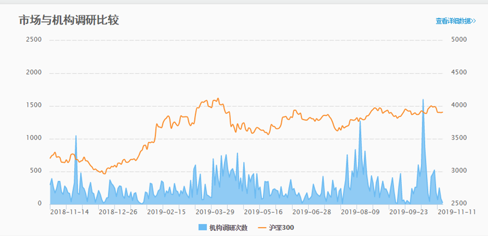Select the 2019-09-23 date axis label
This screenshot has height=236, width=488.
(x=408, y=212)
